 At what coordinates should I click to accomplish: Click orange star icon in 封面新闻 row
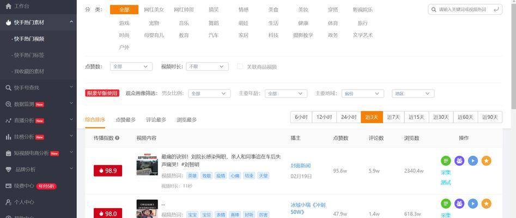pyautogui.click(x=487, y=161)
